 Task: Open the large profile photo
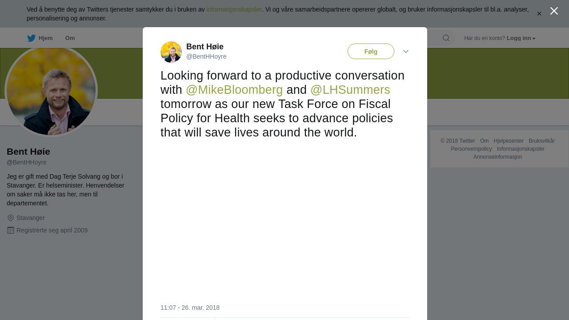click(51, 91)
